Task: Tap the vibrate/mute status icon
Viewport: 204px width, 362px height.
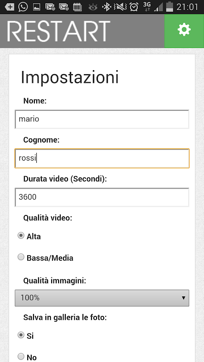Action: click(x=120, y=7)
